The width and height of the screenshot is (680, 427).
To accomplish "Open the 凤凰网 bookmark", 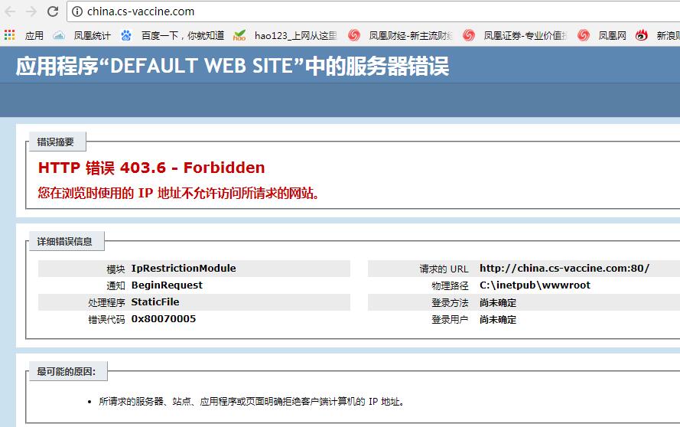I will point(613,35).
